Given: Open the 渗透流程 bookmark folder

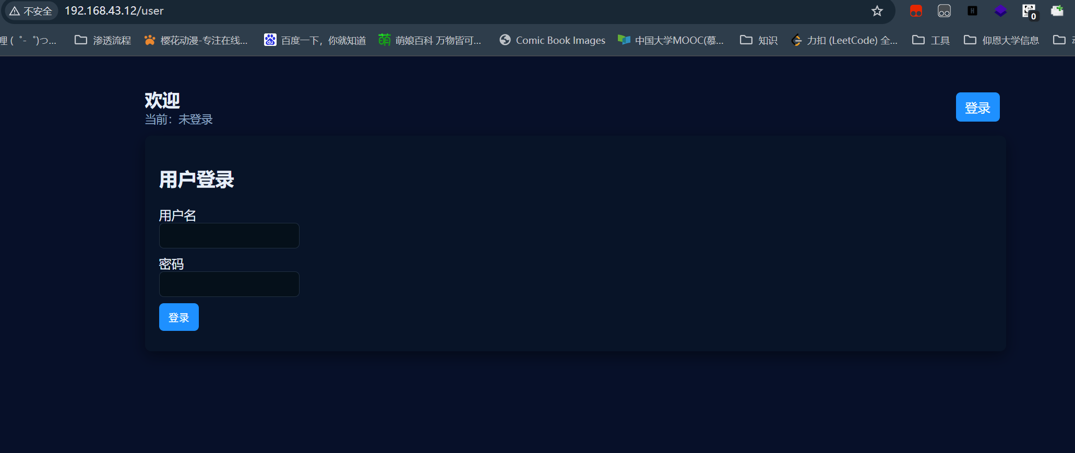Looking at the screenshot, I should [103, 40].
